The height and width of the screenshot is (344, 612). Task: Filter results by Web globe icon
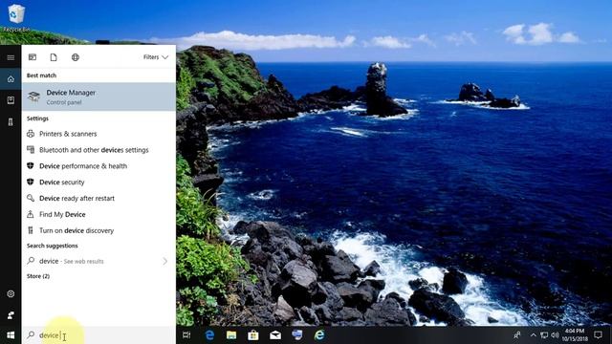tap(76, 57)
